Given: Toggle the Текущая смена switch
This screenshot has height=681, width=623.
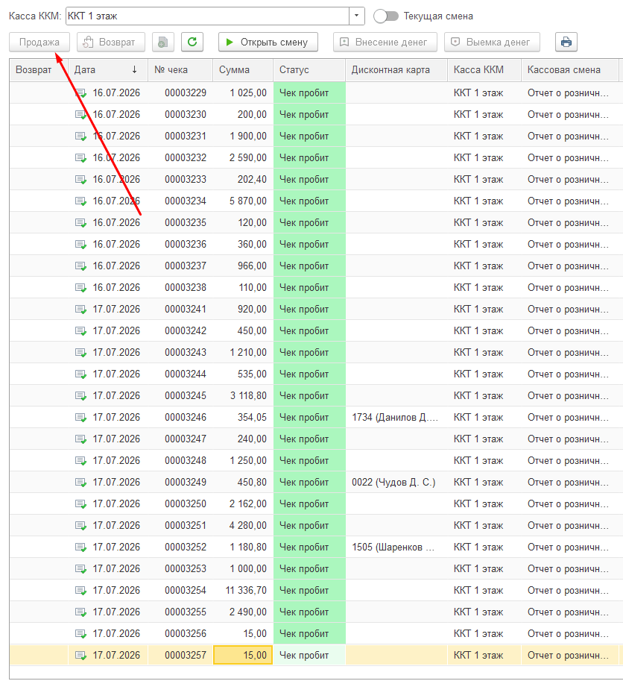Looking at the screenshot, I should 386,16.
